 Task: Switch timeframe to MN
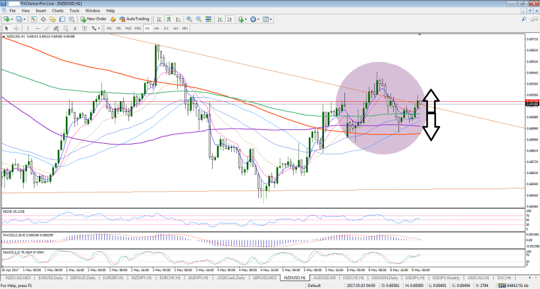pyautogui.click(x=185, y=28)
